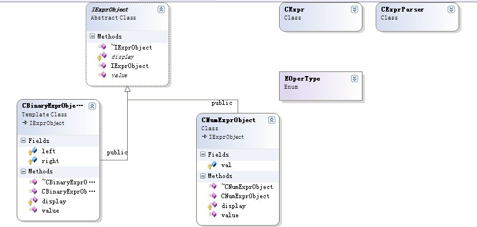Image resolution: width=477 pixels, height=227 pixels.
Task: Expand the EOperType enum details
Action: click(354, 78)
